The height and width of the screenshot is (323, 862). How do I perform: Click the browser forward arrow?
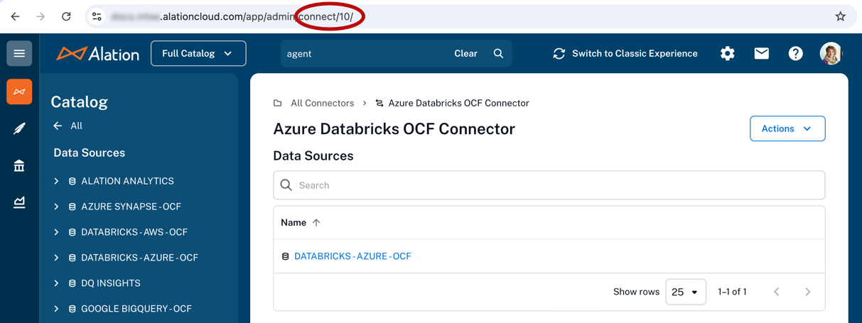click(x=41, y=16)
